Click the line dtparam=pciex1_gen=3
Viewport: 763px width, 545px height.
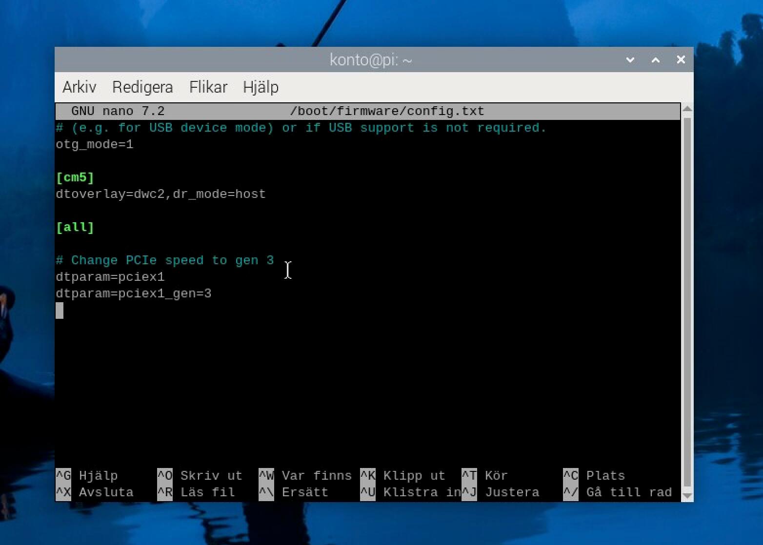(134, 293)
